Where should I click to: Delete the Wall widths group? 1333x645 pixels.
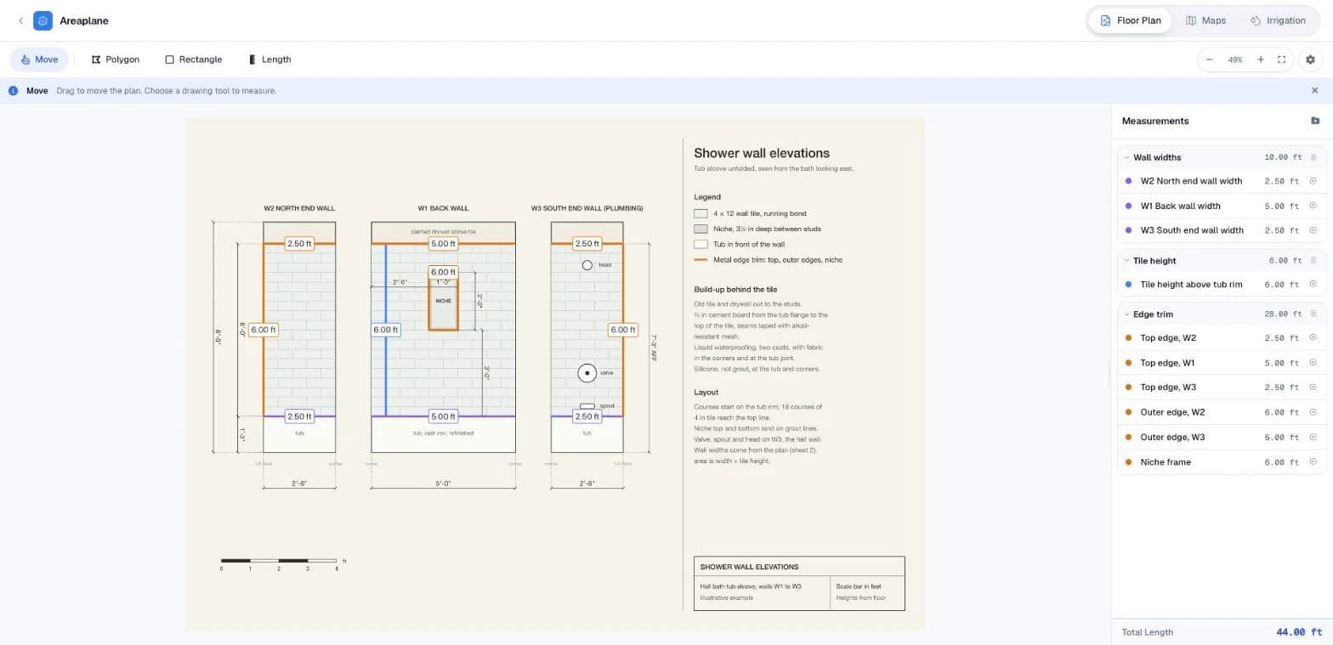pos(1313,157)
